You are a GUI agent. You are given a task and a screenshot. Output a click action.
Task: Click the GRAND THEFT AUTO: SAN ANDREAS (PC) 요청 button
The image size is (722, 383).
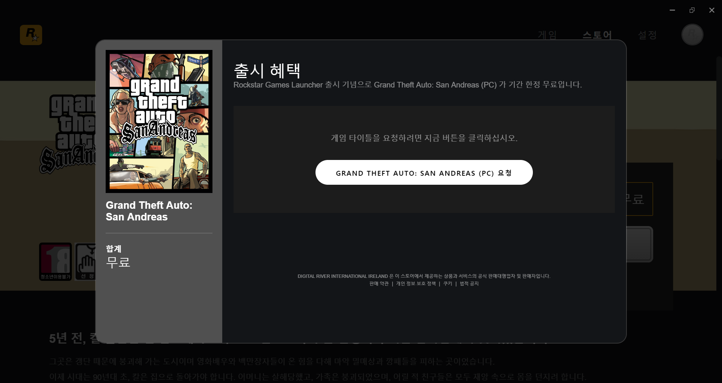(x=424, y=172)
